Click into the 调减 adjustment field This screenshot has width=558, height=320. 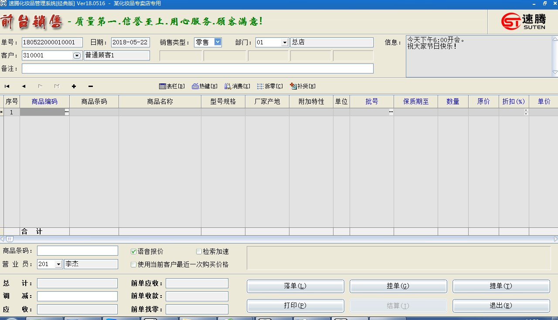77,297
